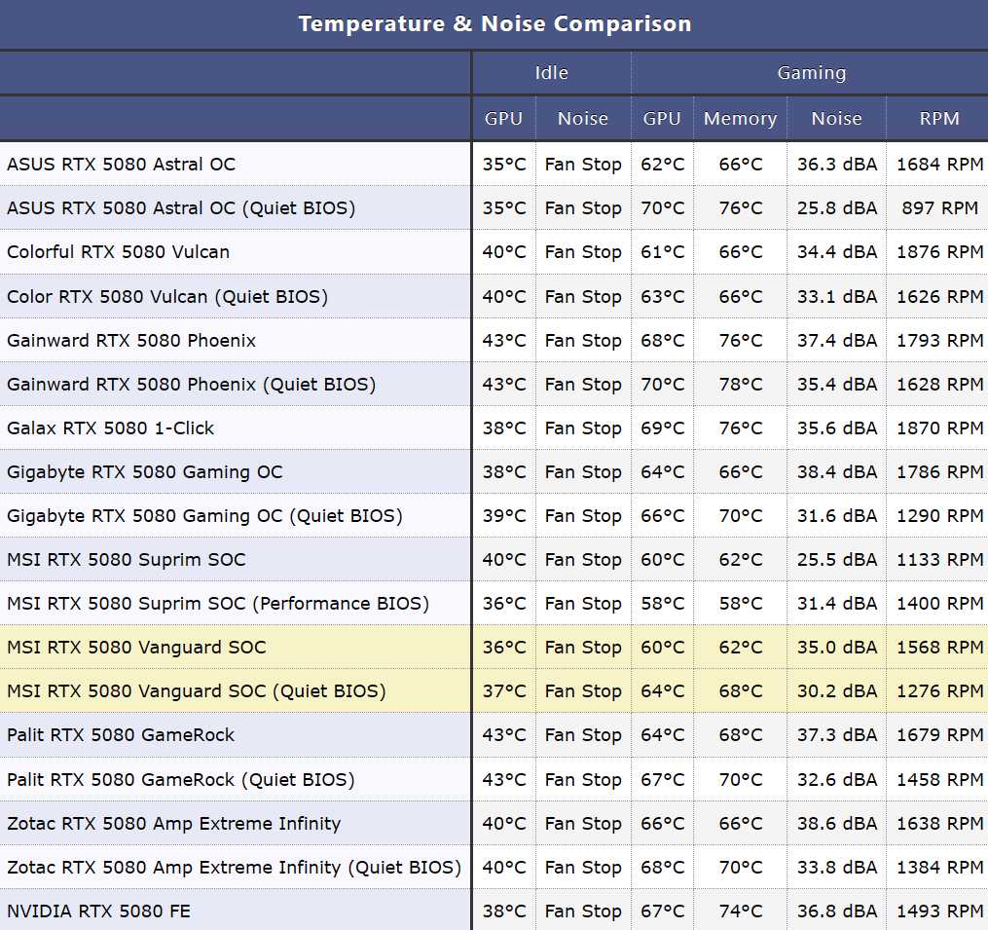Click the Gaming column group header
Viewport: 988px width, 930px height.
click(811, 73)
